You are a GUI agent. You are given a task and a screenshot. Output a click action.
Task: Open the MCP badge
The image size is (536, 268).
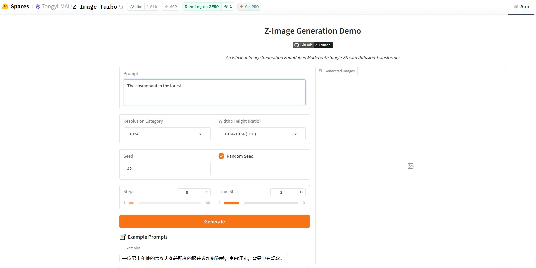(170, 7)
